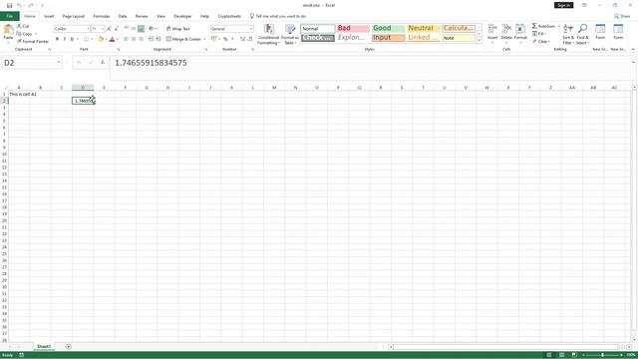Viewport: 638px width, 359px height.
Task: Open the Fill dropdown in Editing group
Action: 539,34
